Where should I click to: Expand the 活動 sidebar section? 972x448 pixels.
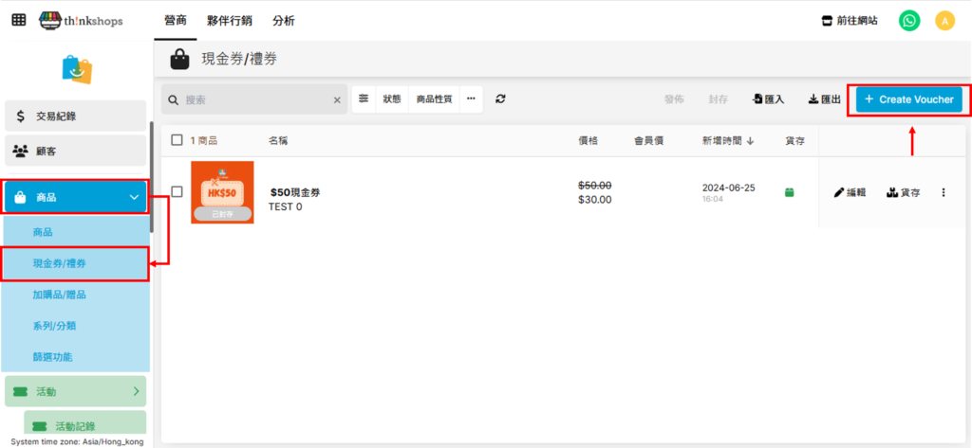(136, 390)
